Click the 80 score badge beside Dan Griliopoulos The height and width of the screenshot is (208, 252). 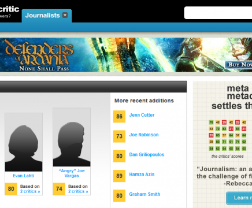[119, 156]
